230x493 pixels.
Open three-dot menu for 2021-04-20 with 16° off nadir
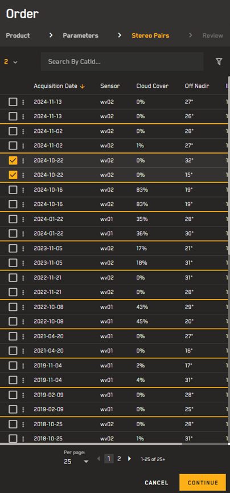pos(23,351)
